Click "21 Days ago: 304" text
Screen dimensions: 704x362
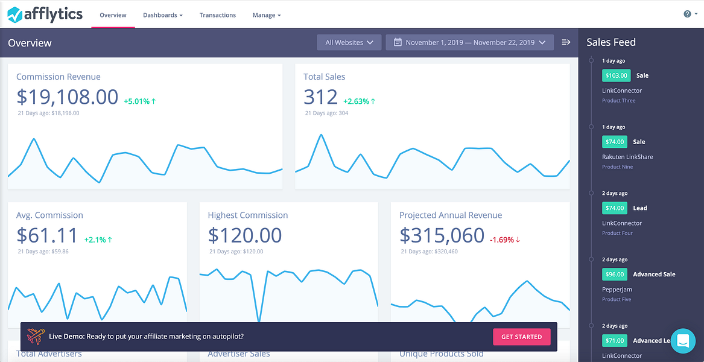[x=326, y=113]
